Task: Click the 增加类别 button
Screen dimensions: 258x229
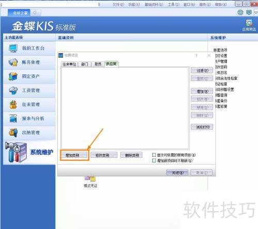Action: (74, 155)
